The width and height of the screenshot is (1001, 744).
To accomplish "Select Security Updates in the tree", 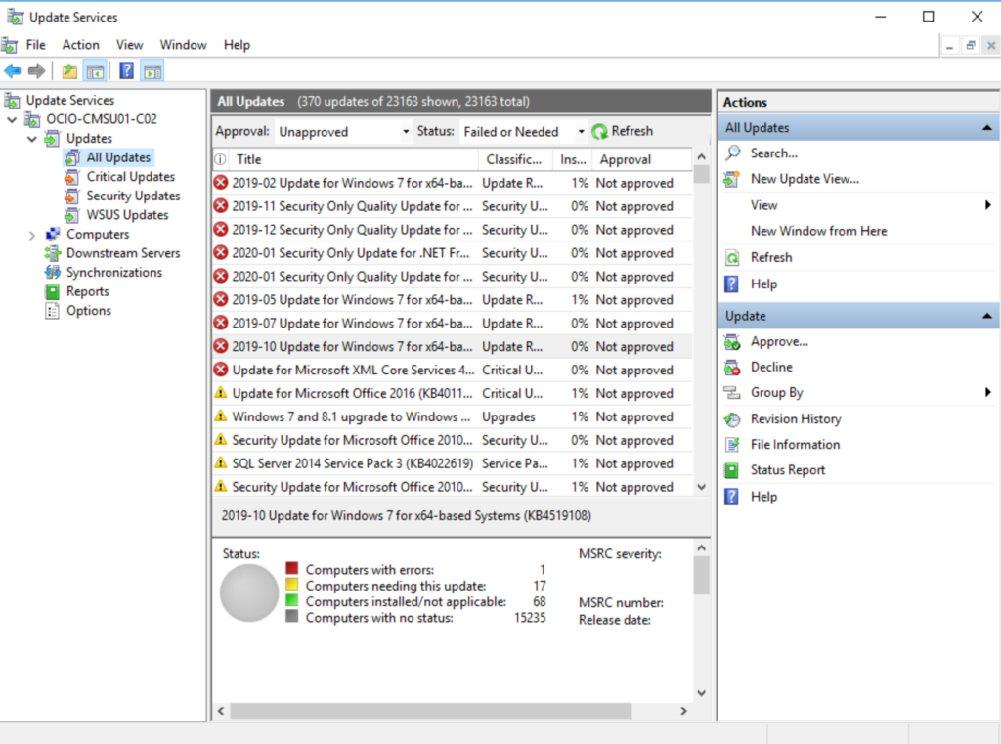I will click(133, 197).
